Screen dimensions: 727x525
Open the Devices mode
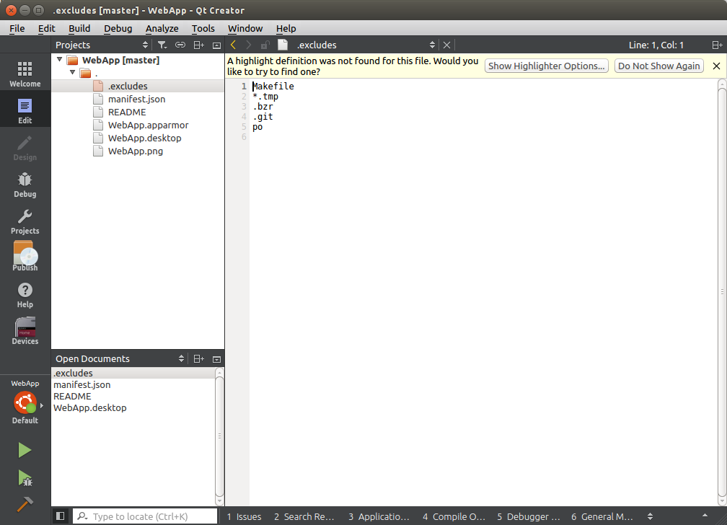pyautogui.click(x=25, y=331)
